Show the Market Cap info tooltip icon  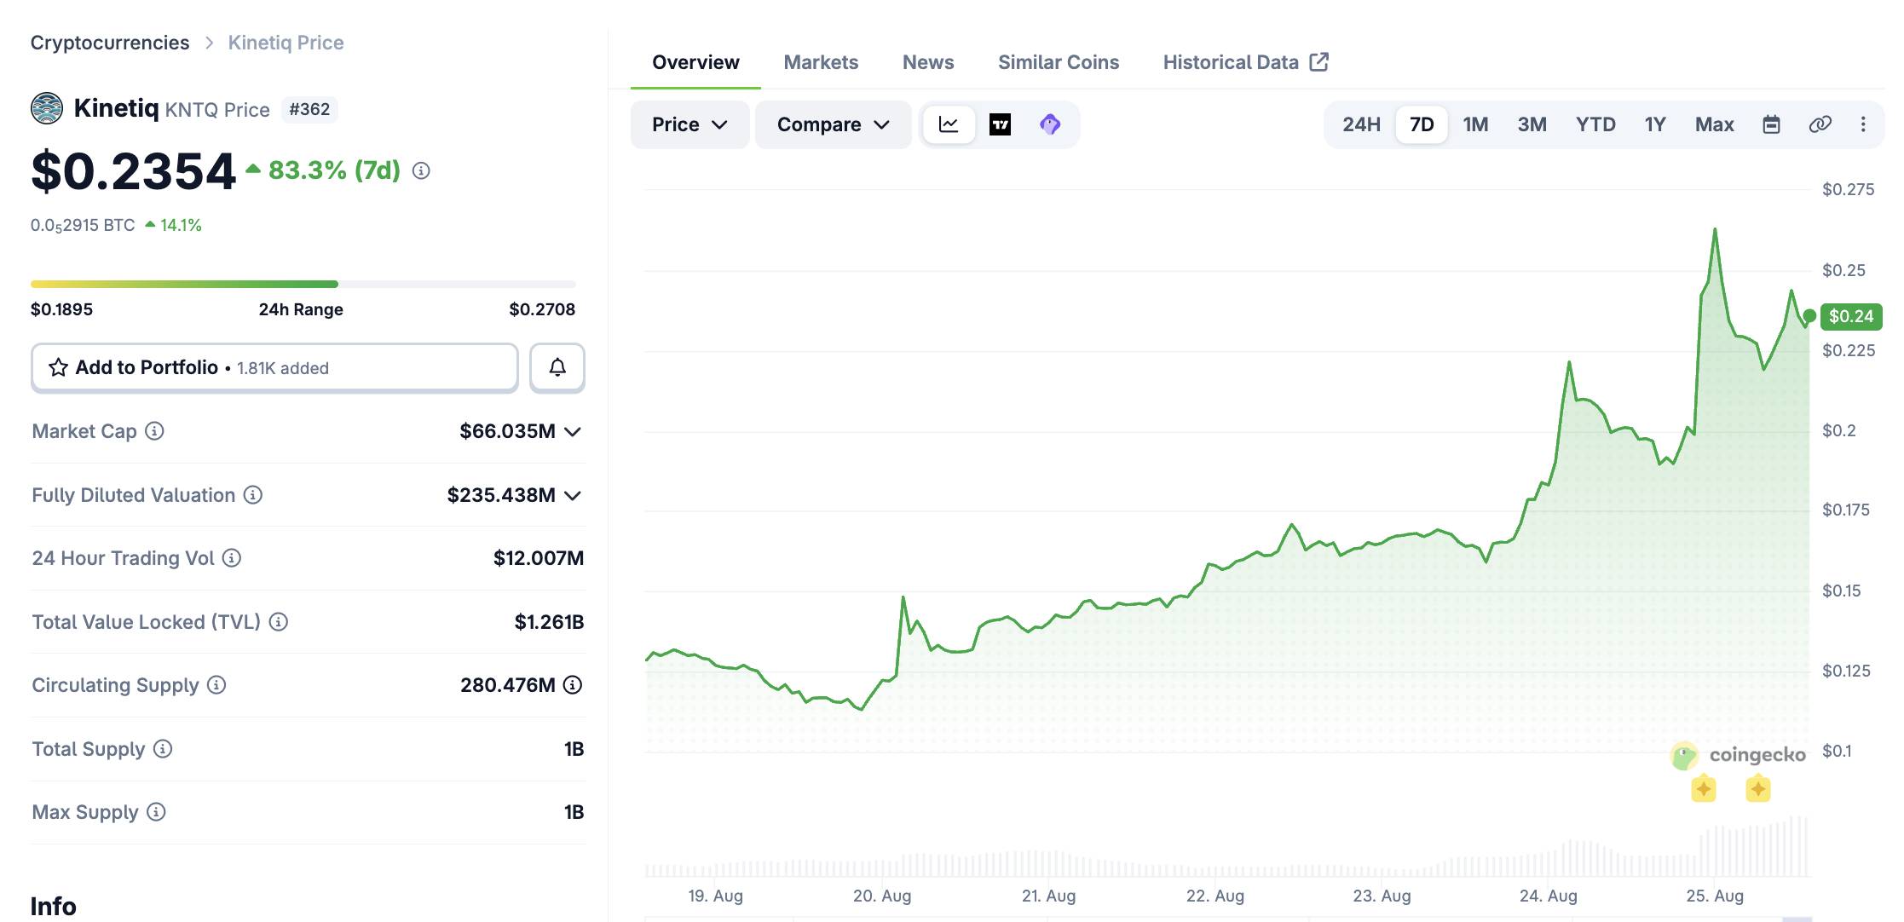(x=154, y=431)
